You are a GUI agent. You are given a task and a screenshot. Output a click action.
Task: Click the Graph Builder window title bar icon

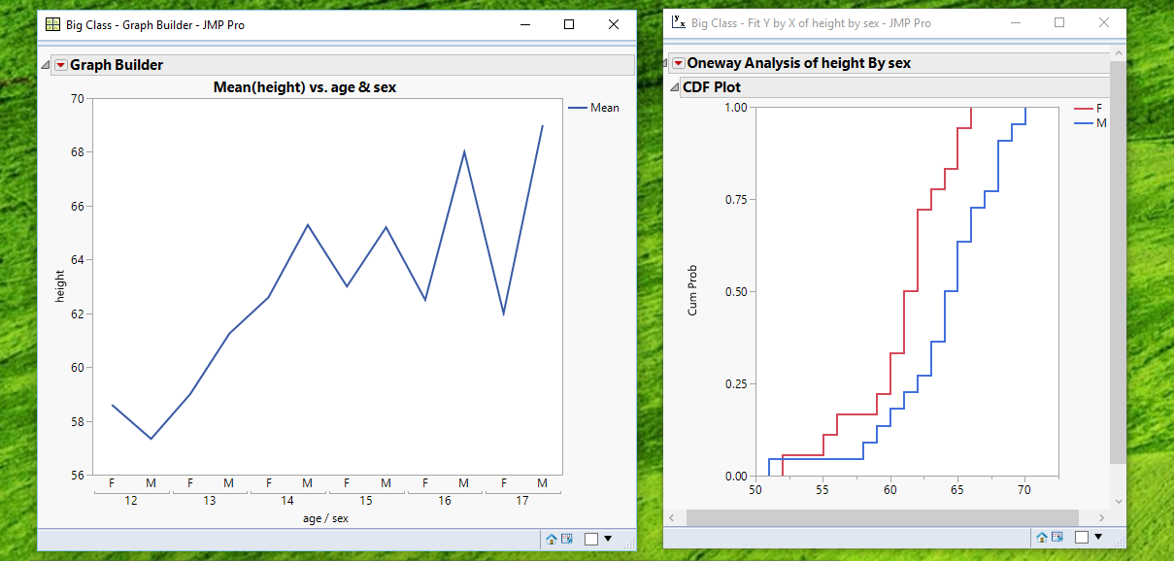tap(52, 23)
